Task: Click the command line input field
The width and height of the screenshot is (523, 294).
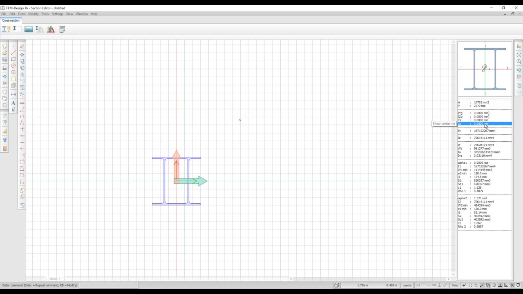Action: (108, 285)
